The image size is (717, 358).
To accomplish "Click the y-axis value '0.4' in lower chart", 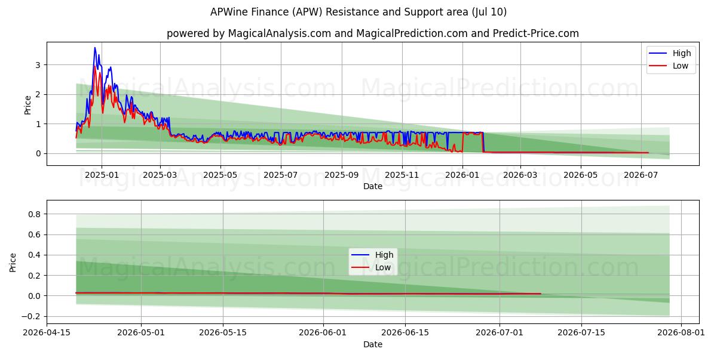I will pyautogui.click(x=34, y=255).
